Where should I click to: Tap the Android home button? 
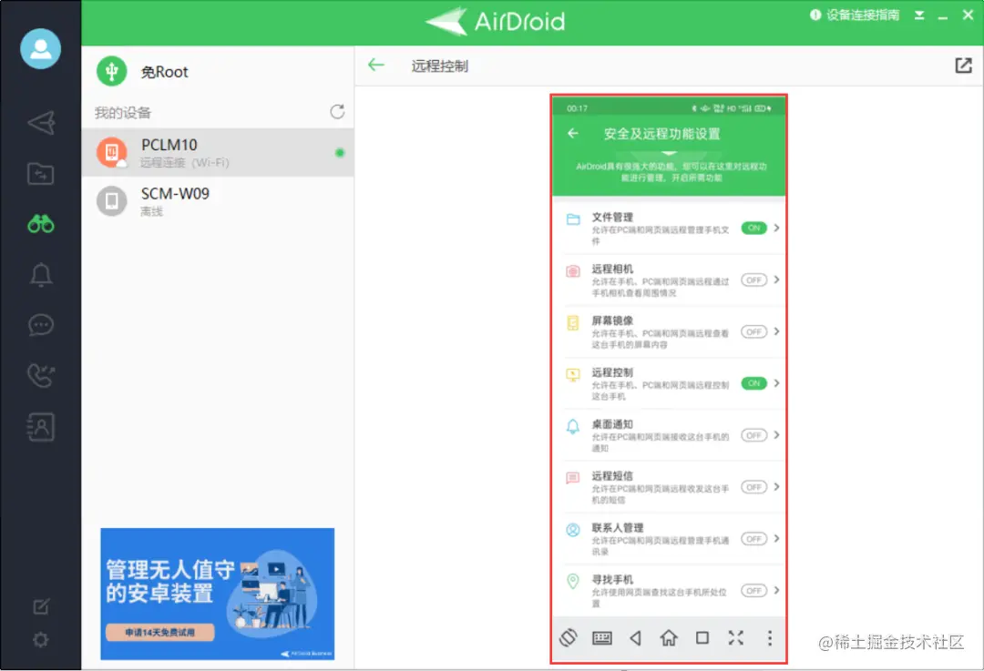669,637
